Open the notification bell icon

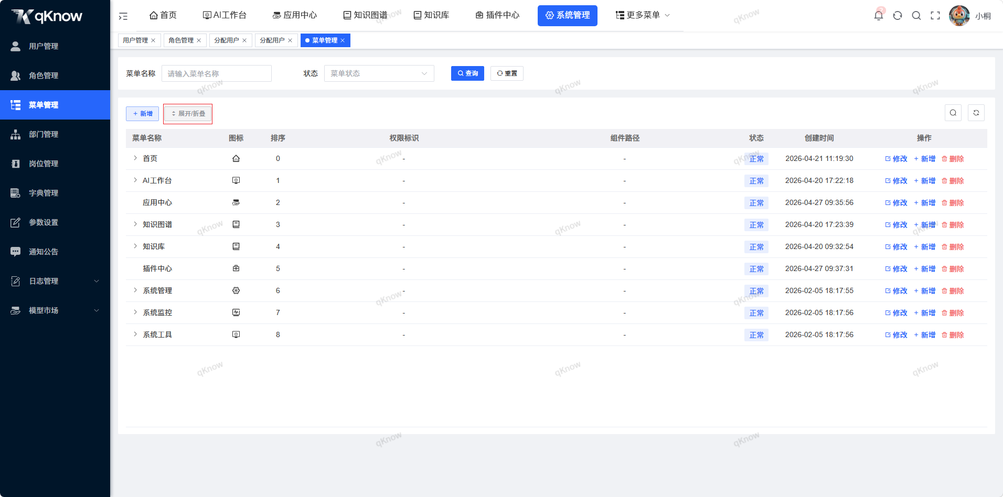[879, 15]
